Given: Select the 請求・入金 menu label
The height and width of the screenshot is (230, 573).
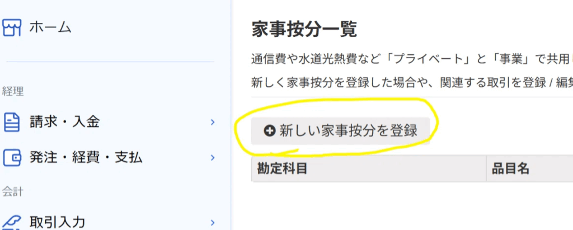Looking at the screenshot, I should click(65, 122).
